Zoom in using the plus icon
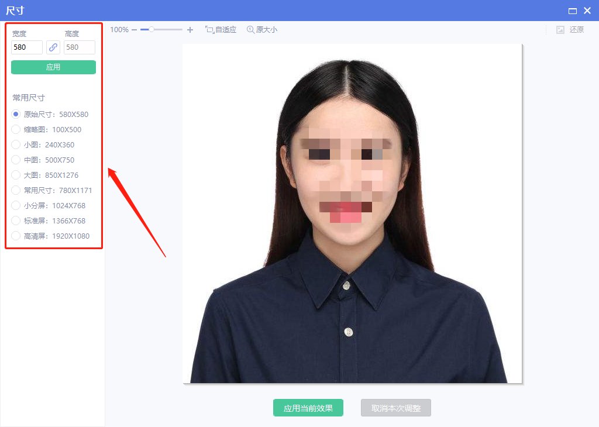599x427 pixels. [188, 28]
